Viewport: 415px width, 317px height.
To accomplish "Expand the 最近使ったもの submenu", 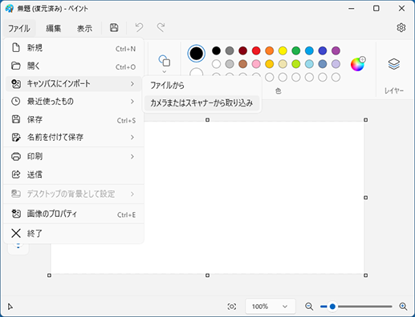I will pyautogui.click(x=73, y=102).
